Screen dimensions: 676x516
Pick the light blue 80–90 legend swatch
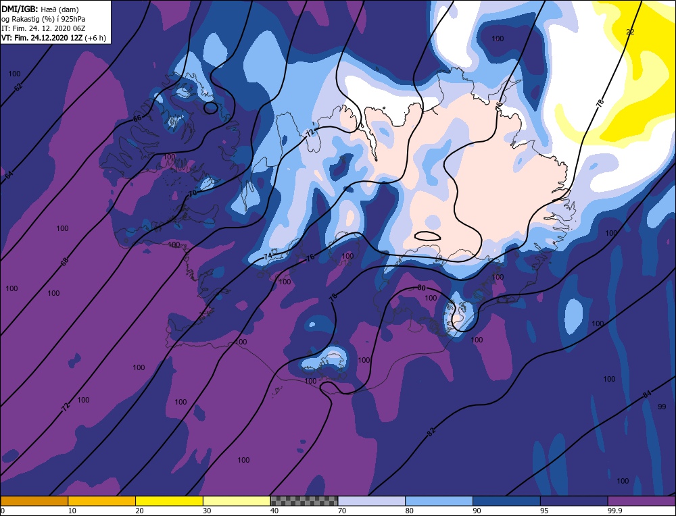pyautogui.click(x=439, y=501)
